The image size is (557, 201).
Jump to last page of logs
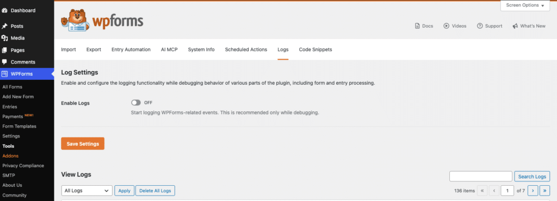tap(545, 191)
